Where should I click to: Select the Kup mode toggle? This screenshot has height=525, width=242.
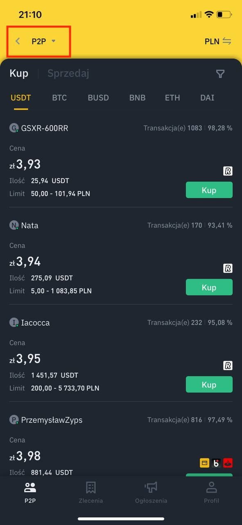pyautogui.click(x=19, y=73)
